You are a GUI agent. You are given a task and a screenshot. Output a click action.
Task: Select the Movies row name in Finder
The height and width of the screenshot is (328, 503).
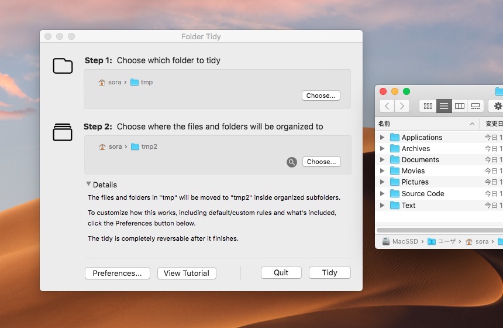click(413, 171)
